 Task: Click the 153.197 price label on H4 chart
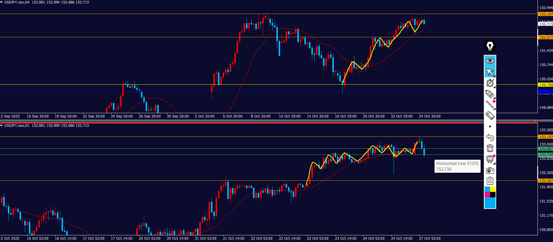click(545, 14)
